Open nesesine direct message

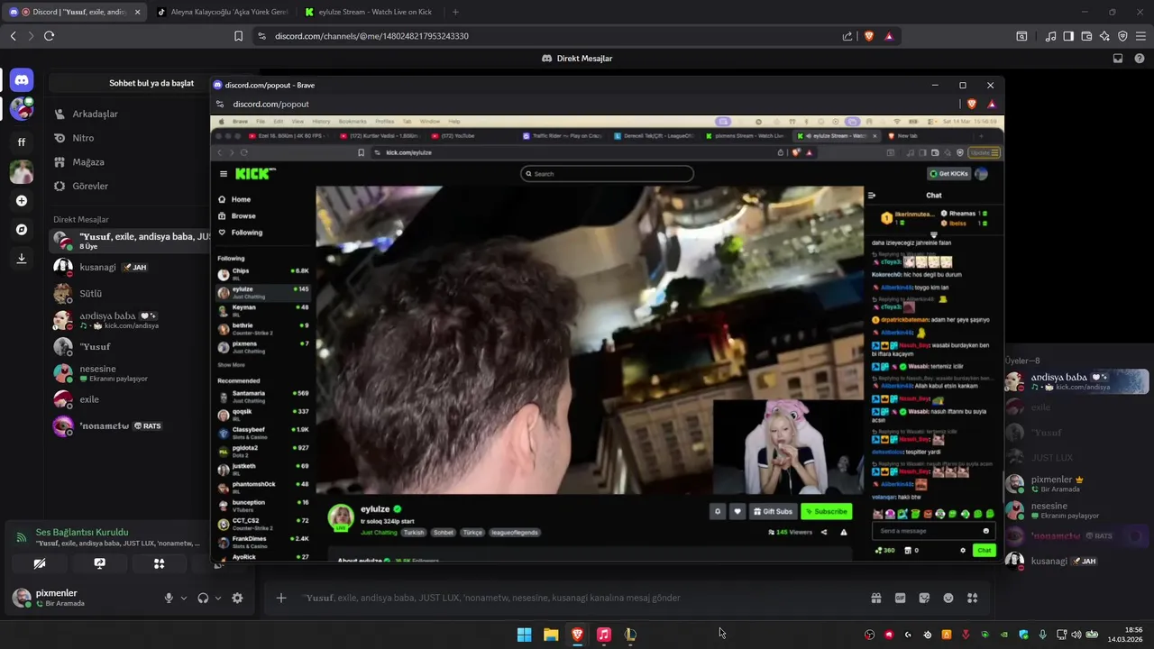point(129,373)
